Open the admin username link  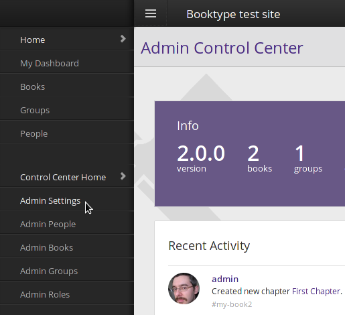225,279
